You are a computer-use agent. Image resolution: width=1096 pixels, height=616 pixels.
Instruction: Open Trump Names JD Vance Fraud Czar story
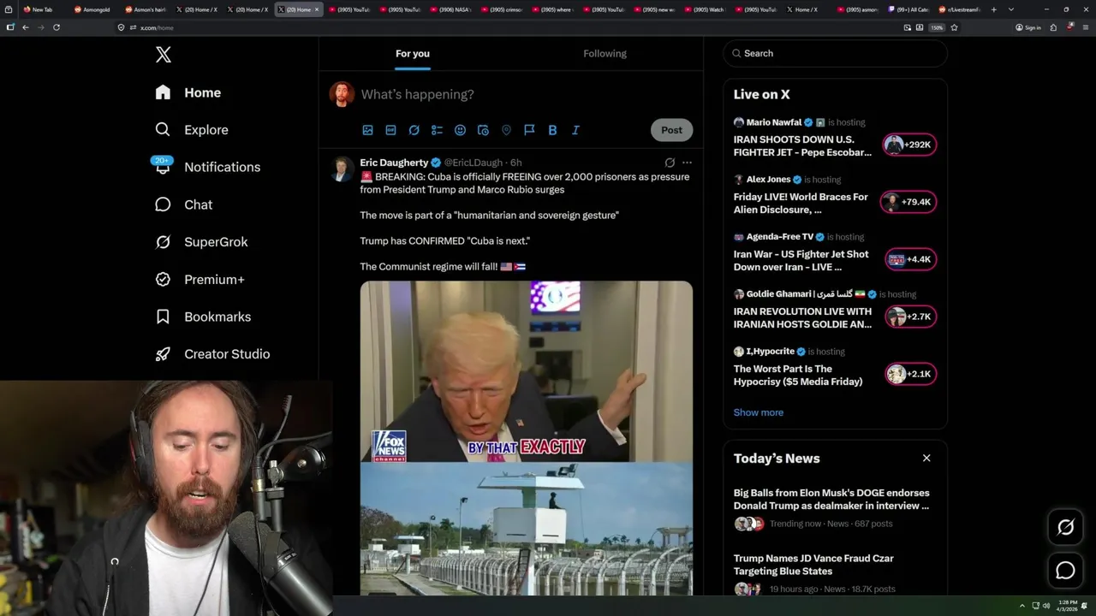pyautogui.click(x=813, y=565)
